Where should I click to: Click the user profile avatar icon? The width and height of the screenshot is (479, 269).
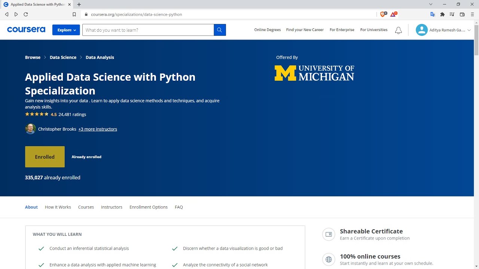421,30
